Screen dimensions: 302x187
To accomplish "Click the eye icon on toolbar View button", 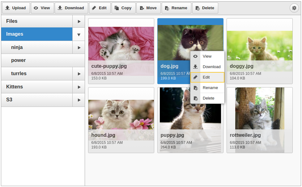I will click(x=36, y=8).
